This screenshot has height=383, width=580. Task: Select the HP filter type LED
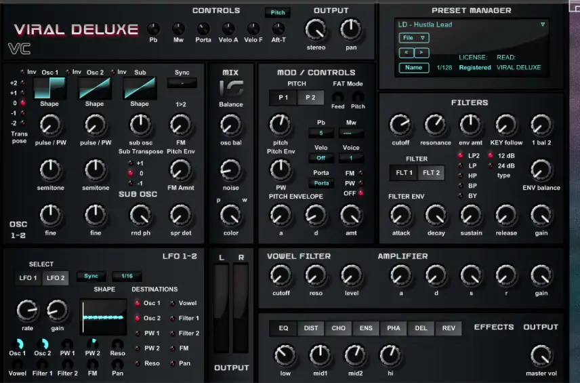[x=461, y=176]
